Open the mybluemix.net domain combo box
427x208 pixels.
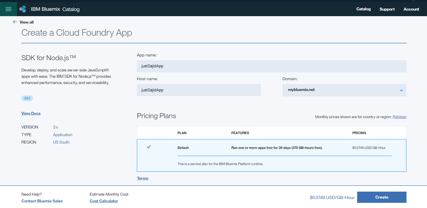(x=344, y=90)
